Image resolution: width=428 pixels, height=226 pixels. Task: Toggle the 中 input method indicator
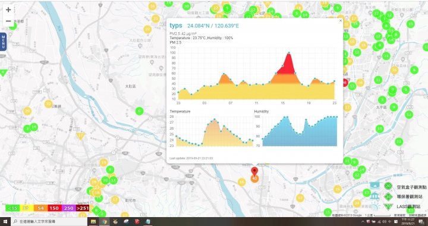(x=390, y=222)
